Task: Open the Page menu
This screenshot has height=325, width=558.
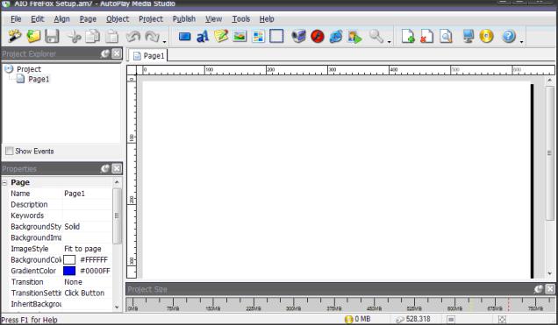Action: pyautogui.click(x=88, y=18)
